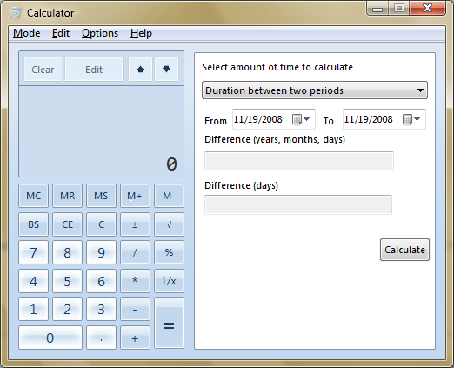Viewport: 454px width, 368px height.
Task: Click the Difference (days) result field
Action: (298, 204)
